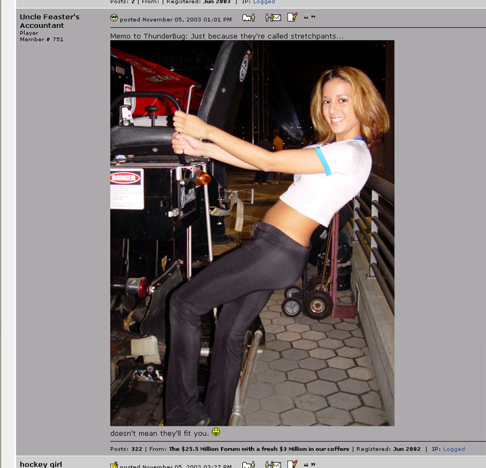
Task: Click sunglasses smiley beside 01:01 PM post date
Action: [x=114, y=18]
